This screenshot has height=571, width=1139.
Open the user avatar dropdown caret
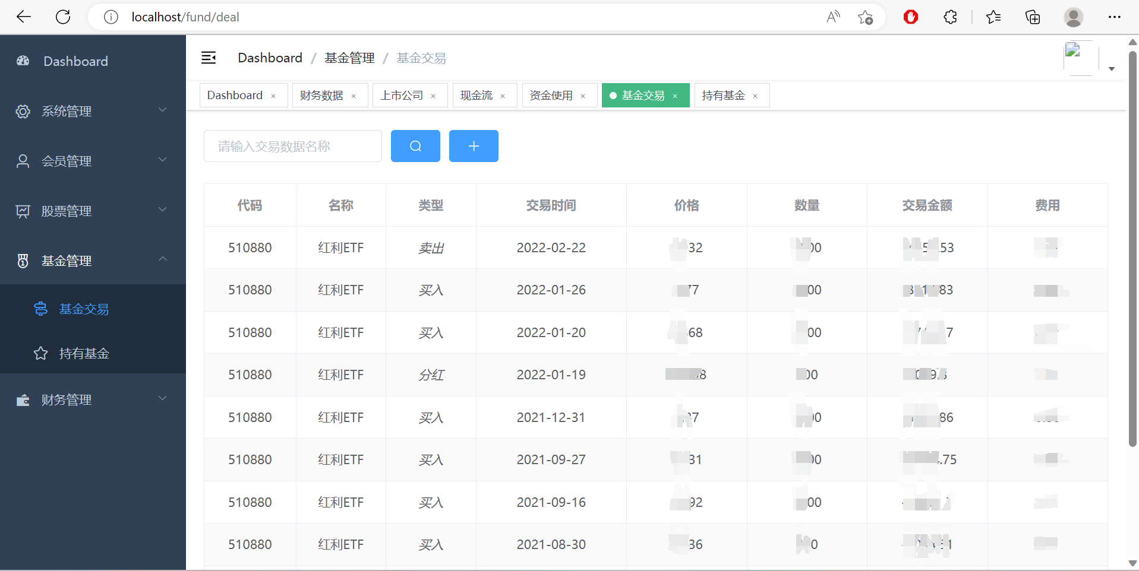1112,69
